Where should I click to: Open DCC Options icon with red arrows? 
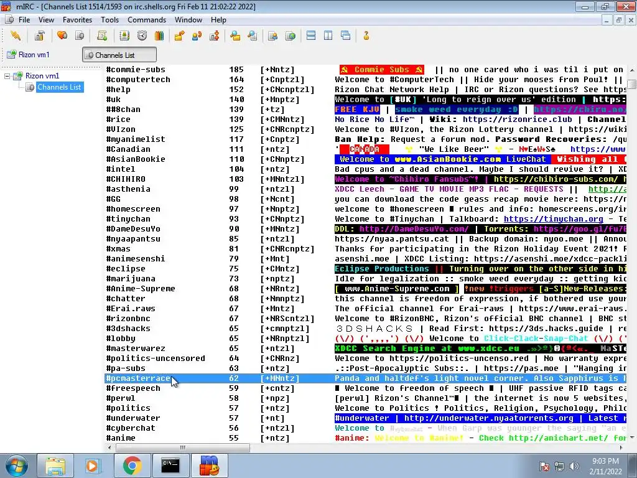click(x=215, y=35)
